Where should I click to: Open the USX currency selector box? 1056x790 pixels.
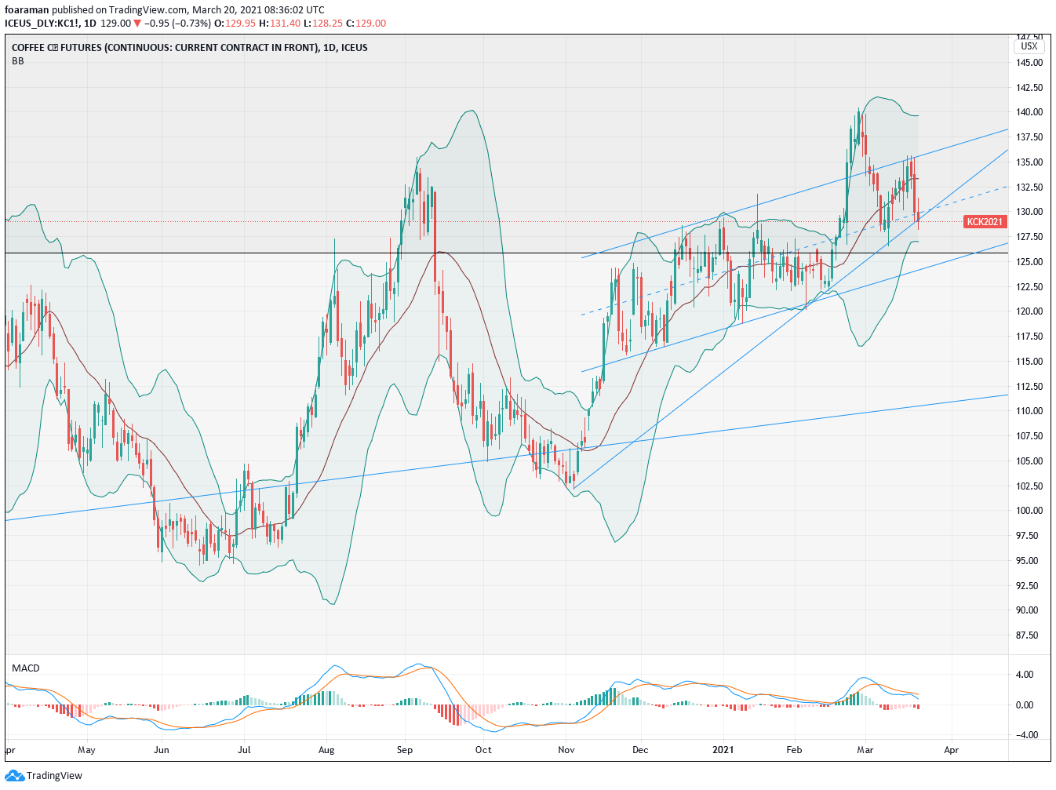point(1029,46)
